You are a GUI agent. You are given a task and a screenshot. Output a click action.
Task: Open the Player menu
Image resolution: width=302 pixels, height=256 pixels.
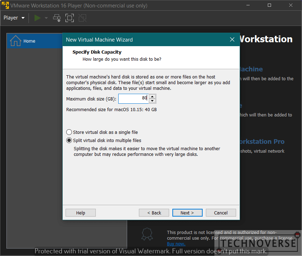[14, 18]
